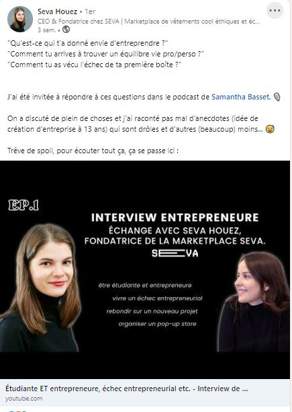292x412 pixels.
Task: Open Seva Houez's profile via her name
Action: [x=57, y=11]
